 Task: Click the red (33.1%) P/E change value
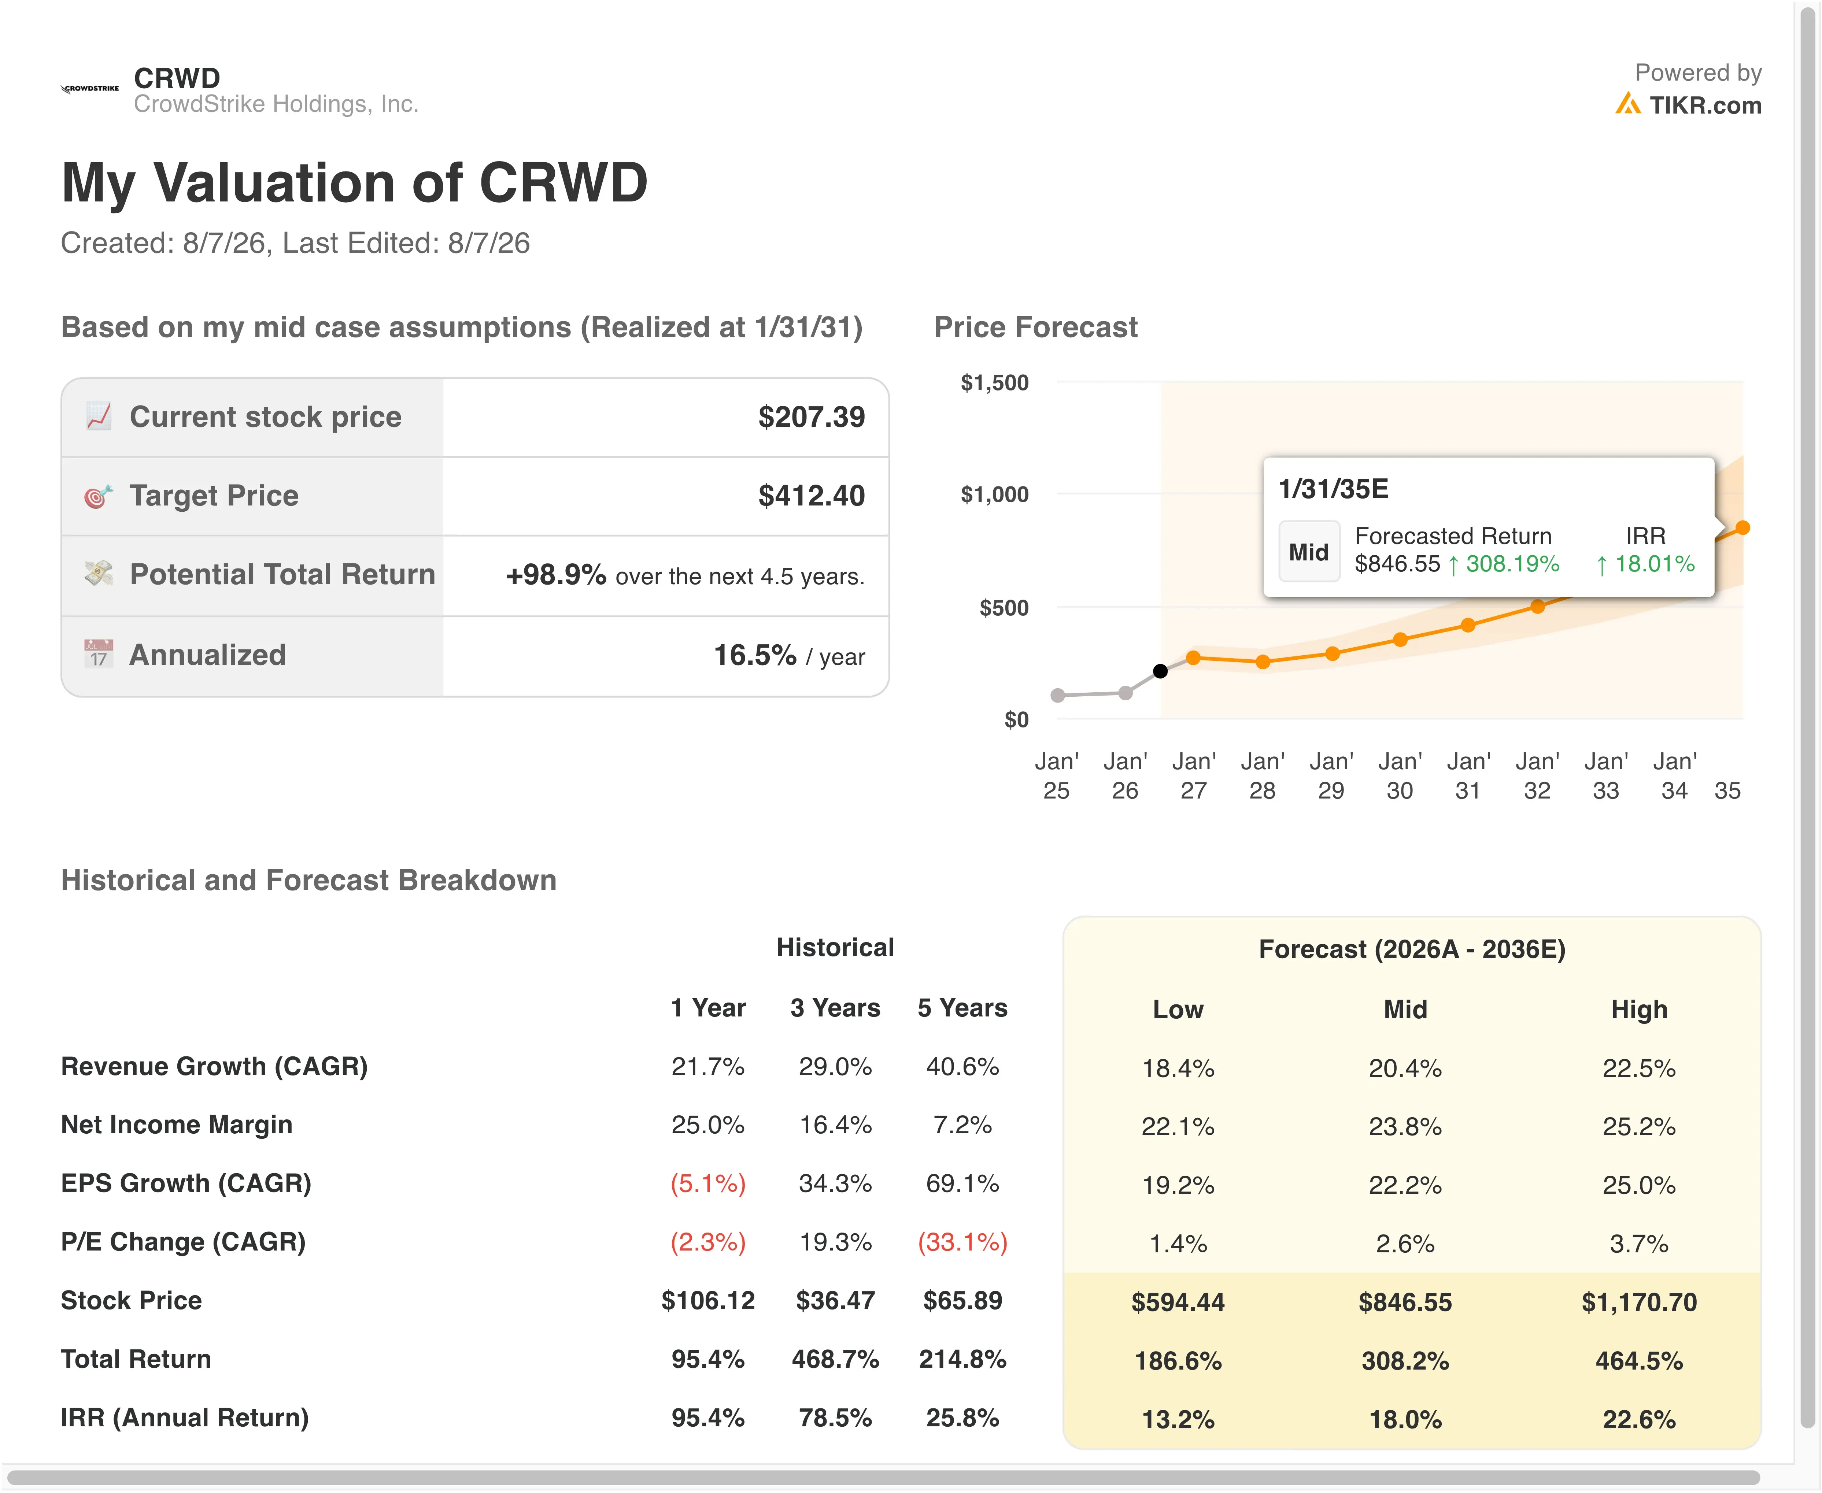[x=962, y=1242]
